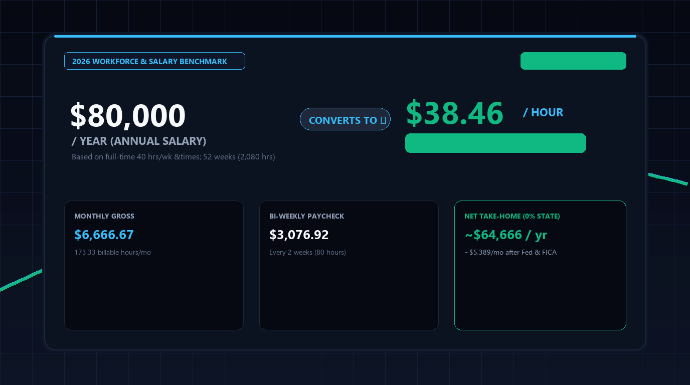This screenshot has height=385, width=690.
Task: Click the NET TAKE-HOME (0% STATE) heading
Action: click(512, 216)
